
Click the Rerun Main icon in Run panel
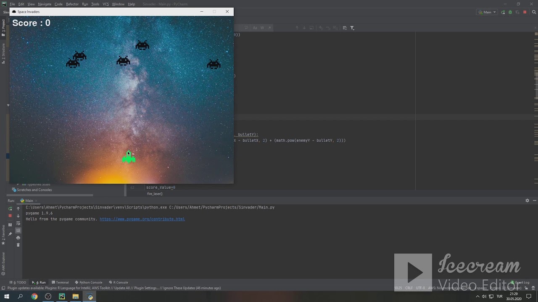10,208
